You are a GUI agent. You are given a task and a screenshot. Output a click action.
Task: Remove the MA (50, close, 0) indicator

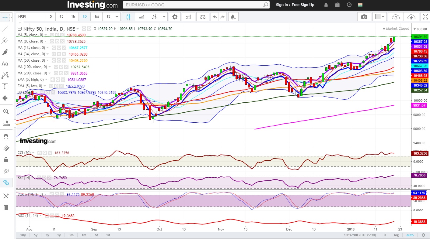[64, 60]
